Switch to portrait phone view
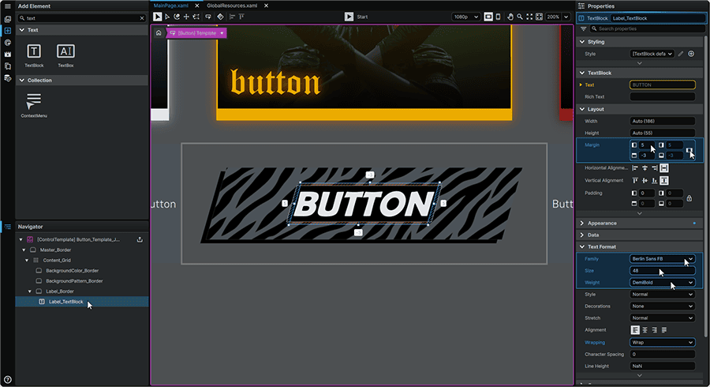 pos(498,17)
